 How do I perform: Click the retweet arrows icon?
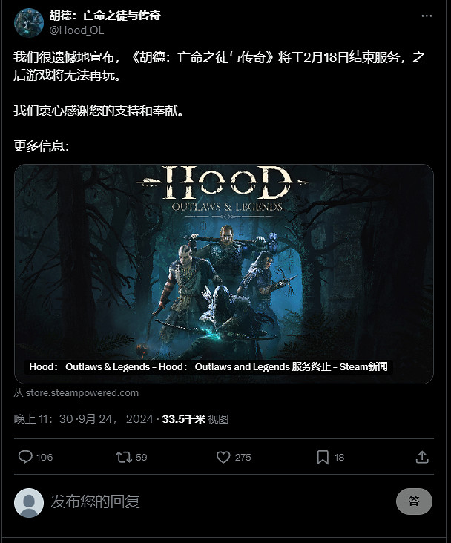click(x=124, y=457)
